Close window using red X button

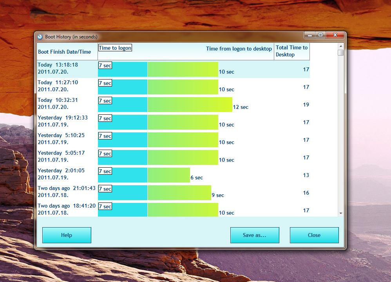coord(335,35)
